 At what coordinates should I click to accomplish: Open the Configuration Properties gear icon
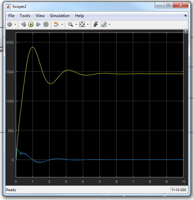coord(10,24)
